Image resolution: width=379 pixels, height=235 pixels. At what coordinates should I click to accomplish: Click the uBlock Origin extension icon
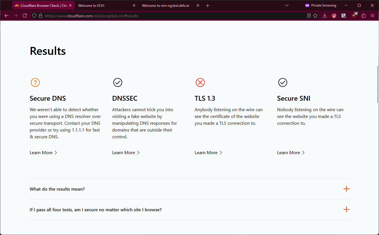354,16
